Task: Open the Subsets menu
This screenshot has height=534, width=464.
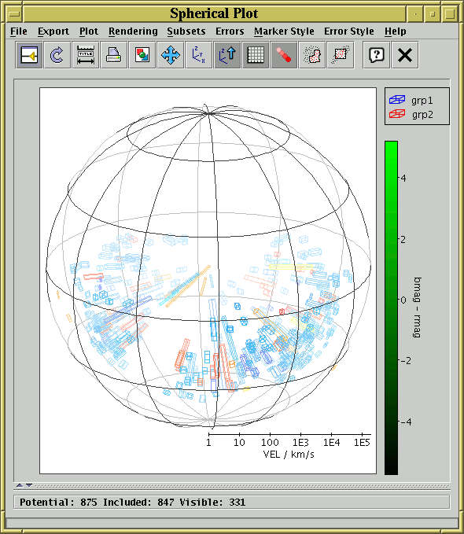Action: [x=186, y=31]
